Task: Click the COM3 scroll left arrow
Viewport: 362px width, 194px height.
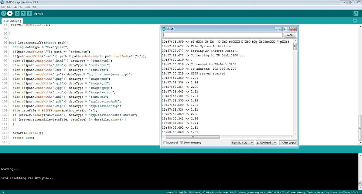Action: coord(164,137)
